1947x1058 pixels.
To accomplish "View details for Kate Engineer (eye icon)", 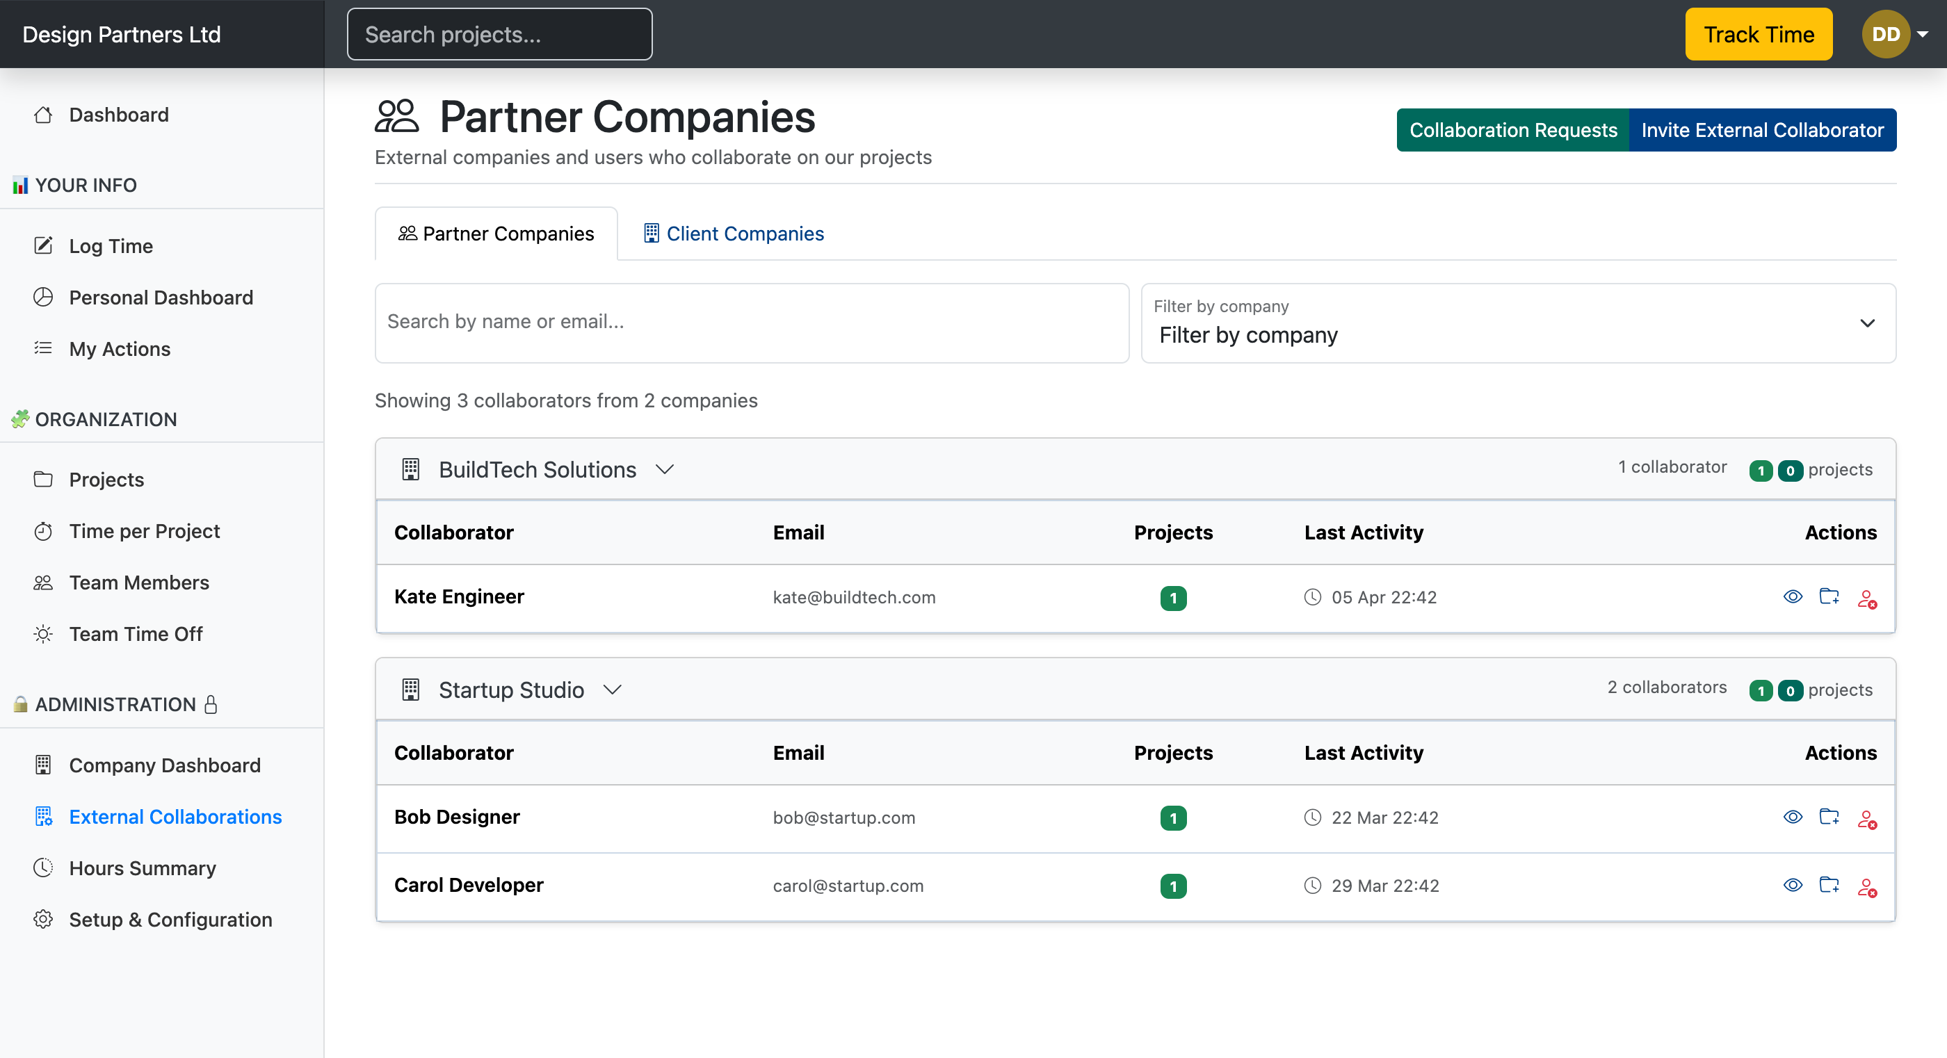I will point(1793,597).
